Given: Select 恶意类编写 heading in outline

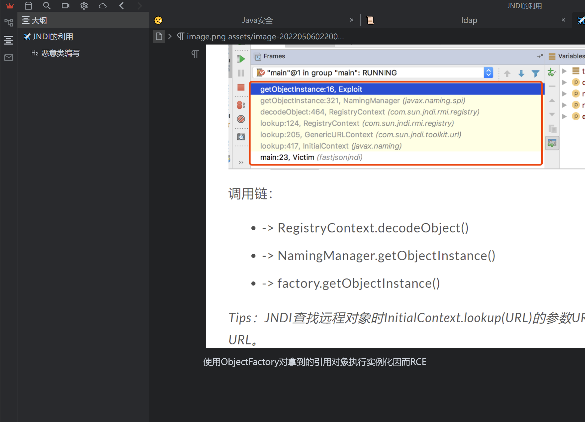Looking at the screenshot, I should (60, 53).
